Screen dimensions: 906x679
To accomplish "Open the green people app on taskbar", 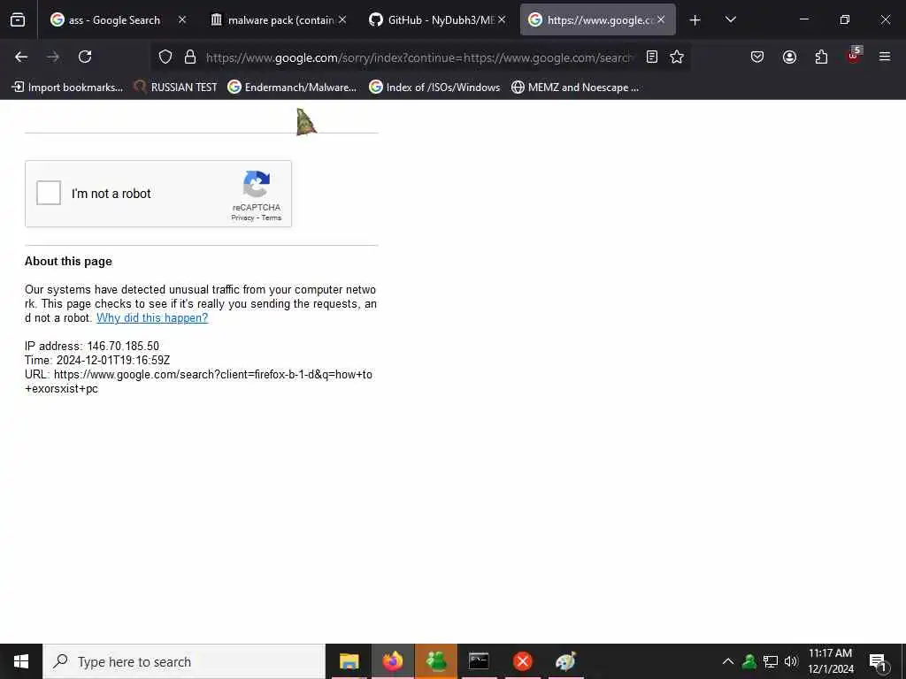I will (x=436, y=661).
